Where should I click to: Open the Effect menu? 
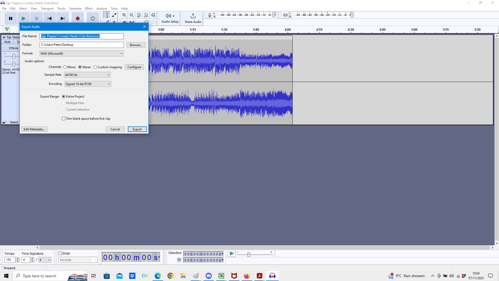coord(89,8)
